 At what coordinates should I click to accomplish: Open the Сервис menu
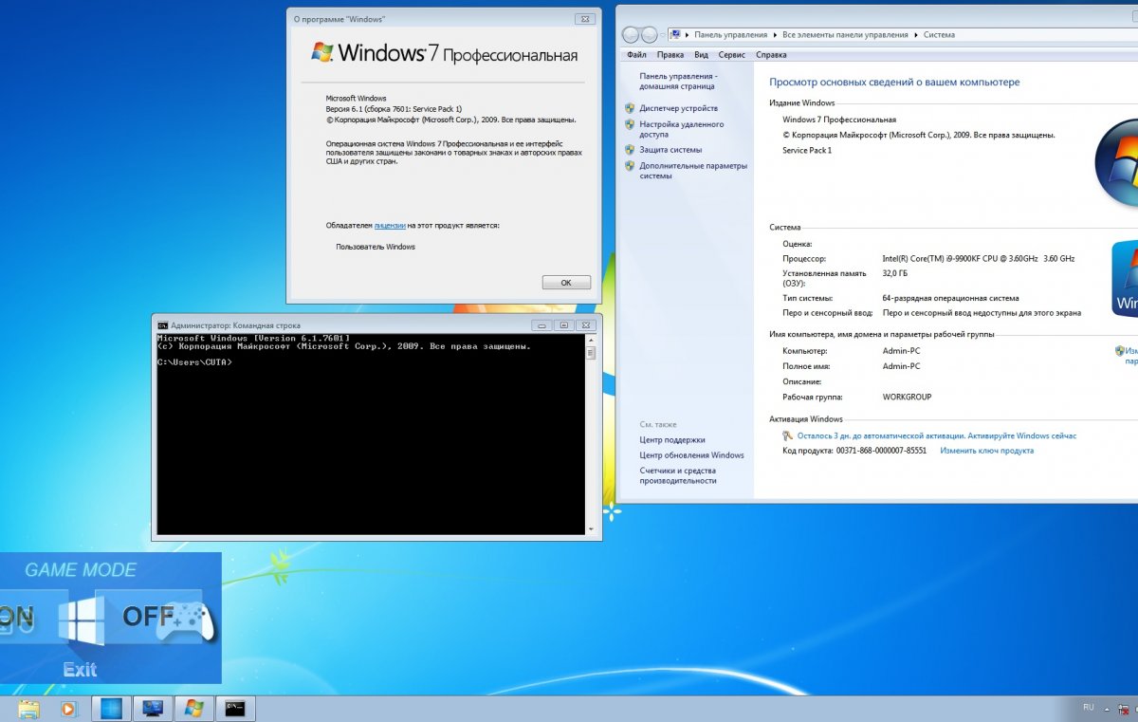click(x=731, y=55)
